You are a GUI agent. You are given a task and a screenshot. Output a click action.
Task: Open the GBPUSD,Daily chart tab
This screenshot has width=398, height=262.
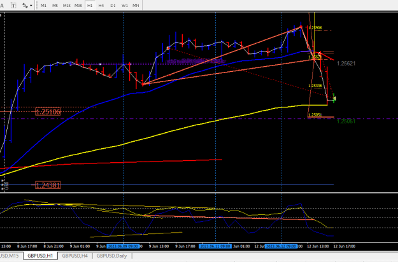[111, 256]
